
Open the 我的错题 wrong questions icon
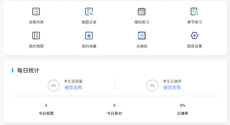pos(36,35)
